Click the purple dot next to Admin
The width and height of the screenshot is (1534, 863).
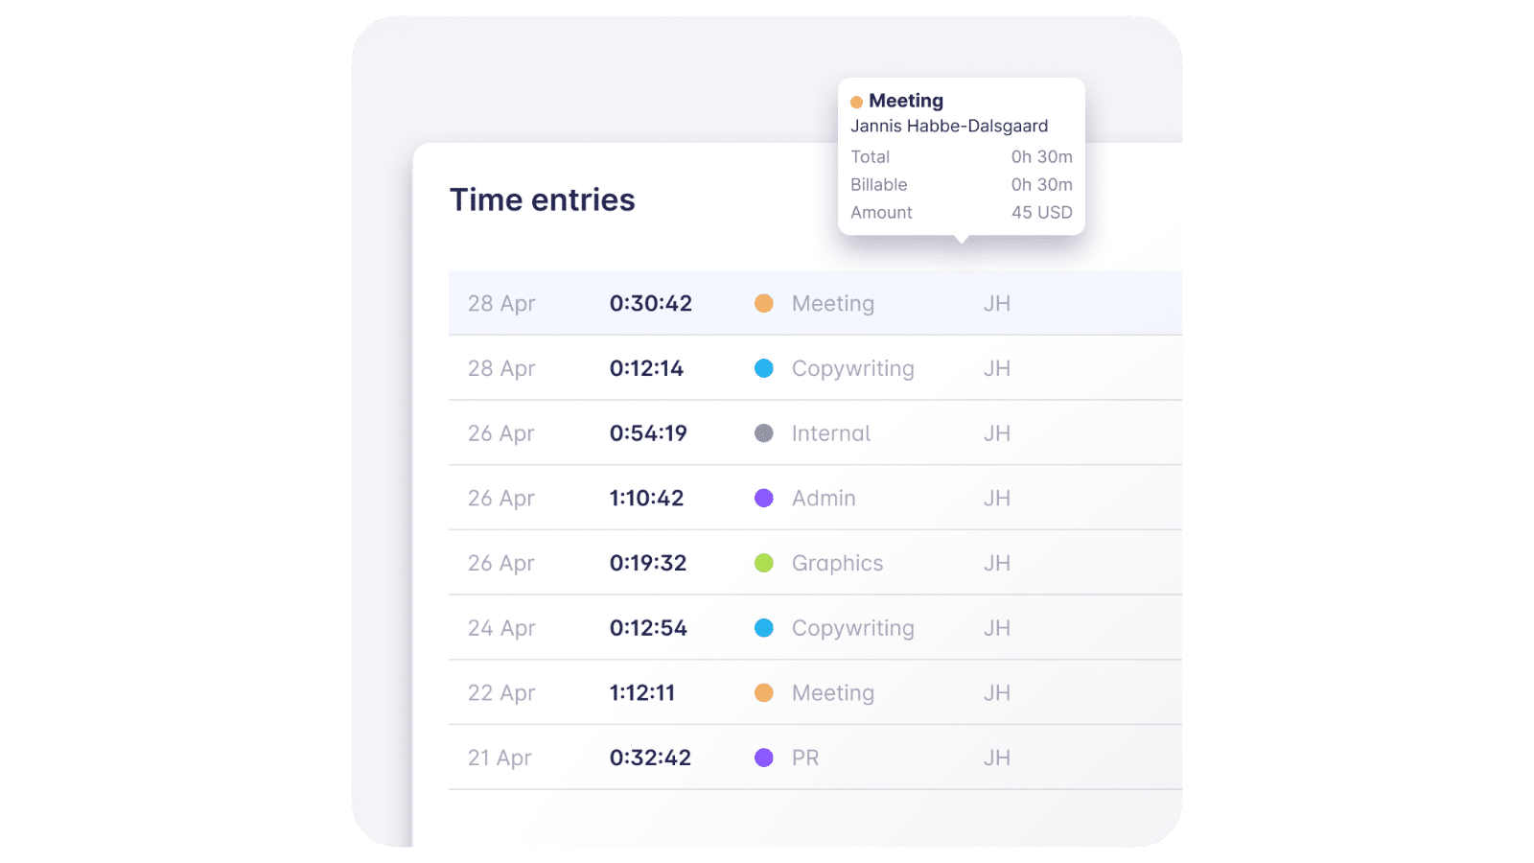(764, 498)
